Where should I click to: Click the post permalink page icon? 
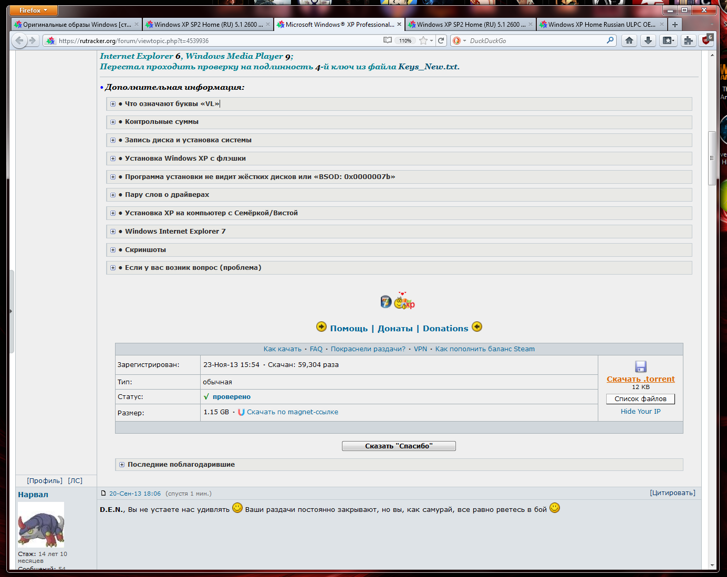click(x=103, y=494)
